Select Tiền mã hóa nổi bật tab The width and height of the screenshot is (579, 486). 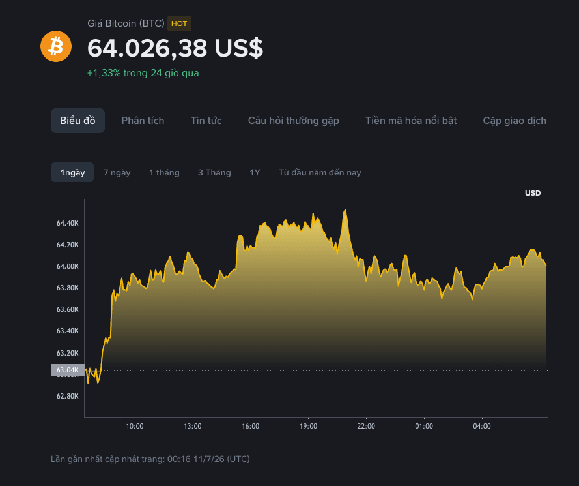coord(411,121)
